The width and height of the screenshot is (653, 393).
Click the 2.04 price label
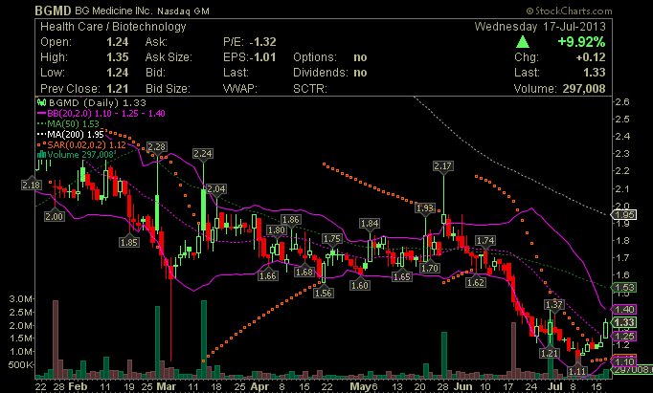tap(216, 188)
